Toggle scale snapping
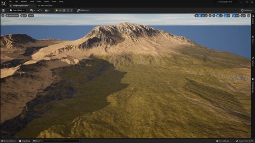 point(234,15)
